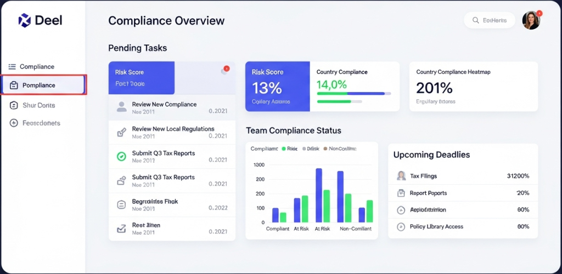This screenshot has height=274, width=562.
Task: Open Shur Donts in the sidebar
Action: pyautogui.click(x=38, y=105)
